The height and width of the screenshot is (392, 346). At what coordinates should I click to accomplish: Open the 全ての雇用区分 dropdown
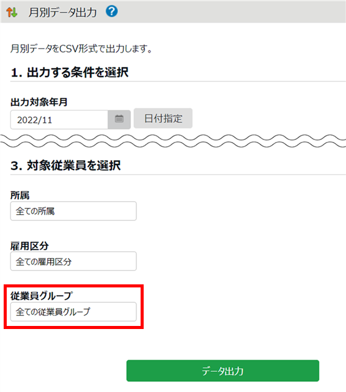(73, 261)
